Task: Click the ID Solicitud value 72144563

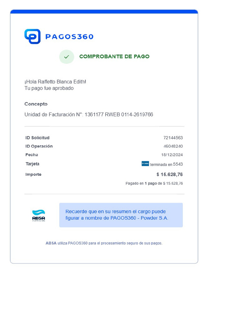Action: (x=173, y=138)
